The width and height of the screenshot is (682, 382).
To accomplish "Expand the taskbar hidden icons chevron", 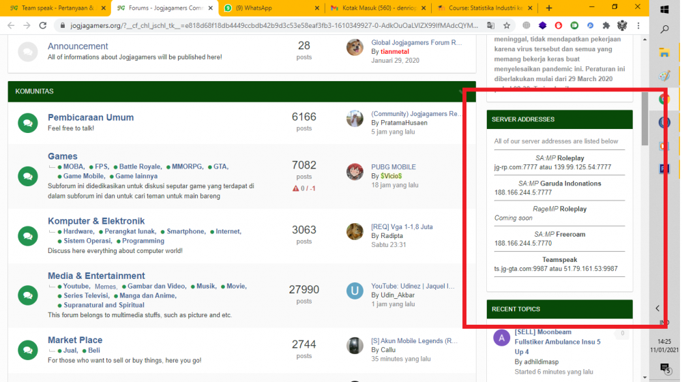I will (657, 308).
